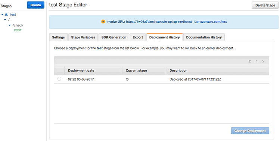Viewport: 280px width, 141px height.
Task: Select the POST method
Action: pos(18,30)
